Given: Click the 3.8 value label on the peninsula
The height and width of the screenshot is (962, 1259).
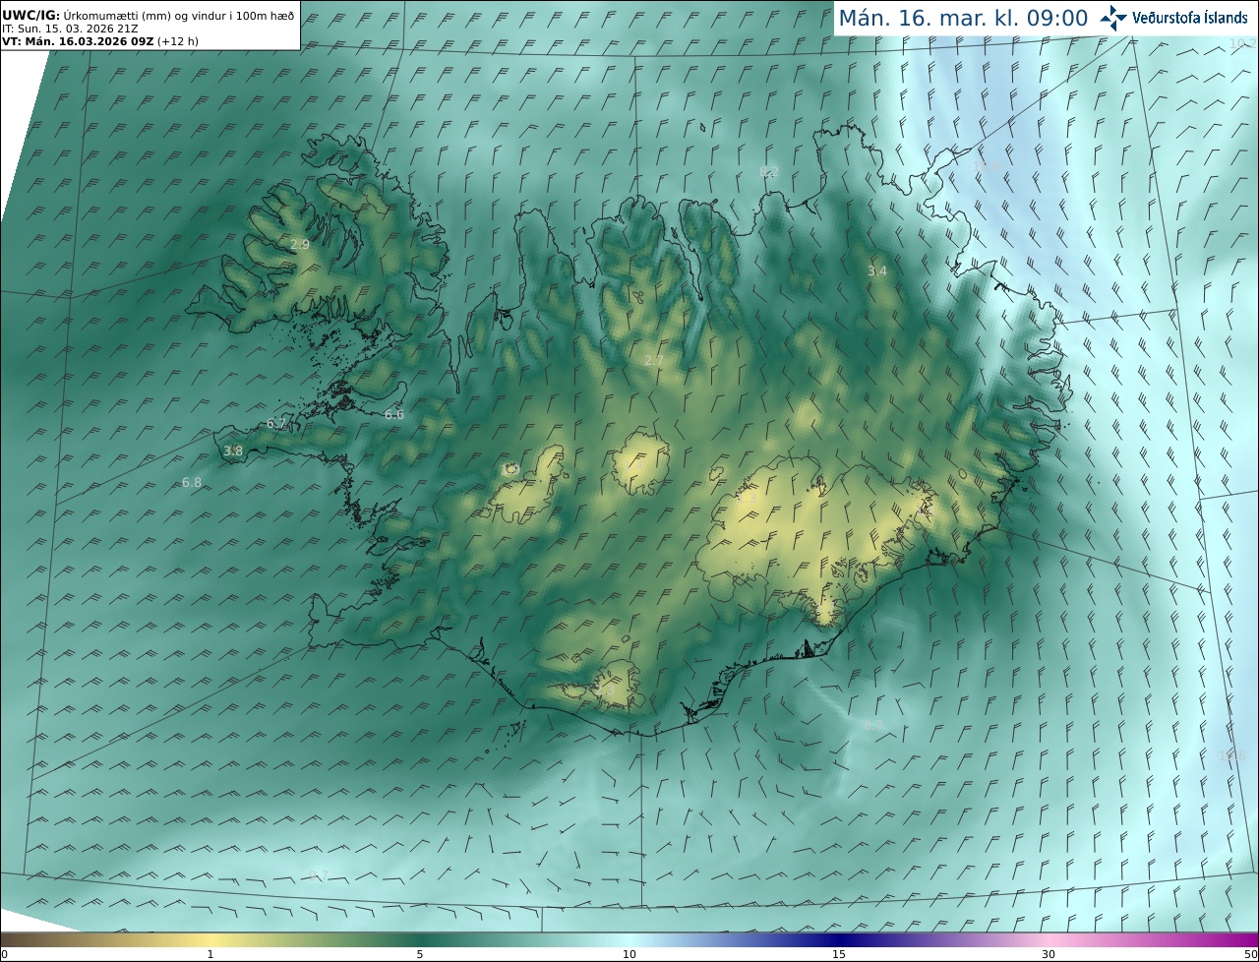Looking at the screenshot, I should (233, 451).
